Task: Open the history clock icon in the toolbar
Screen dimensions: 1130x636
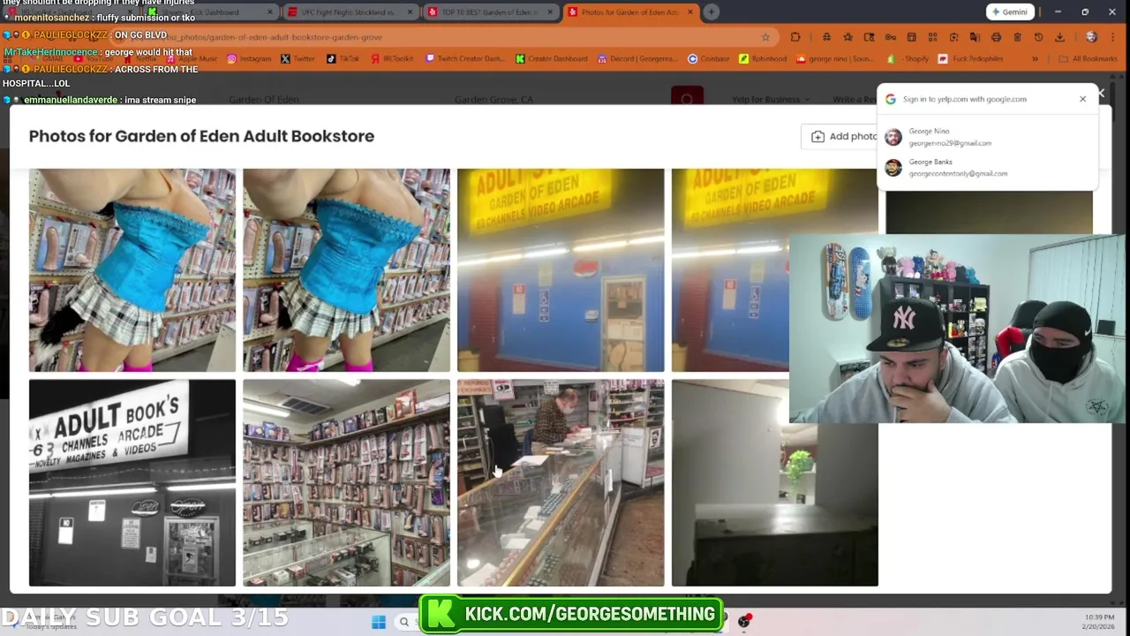Action: point(1038,37)
